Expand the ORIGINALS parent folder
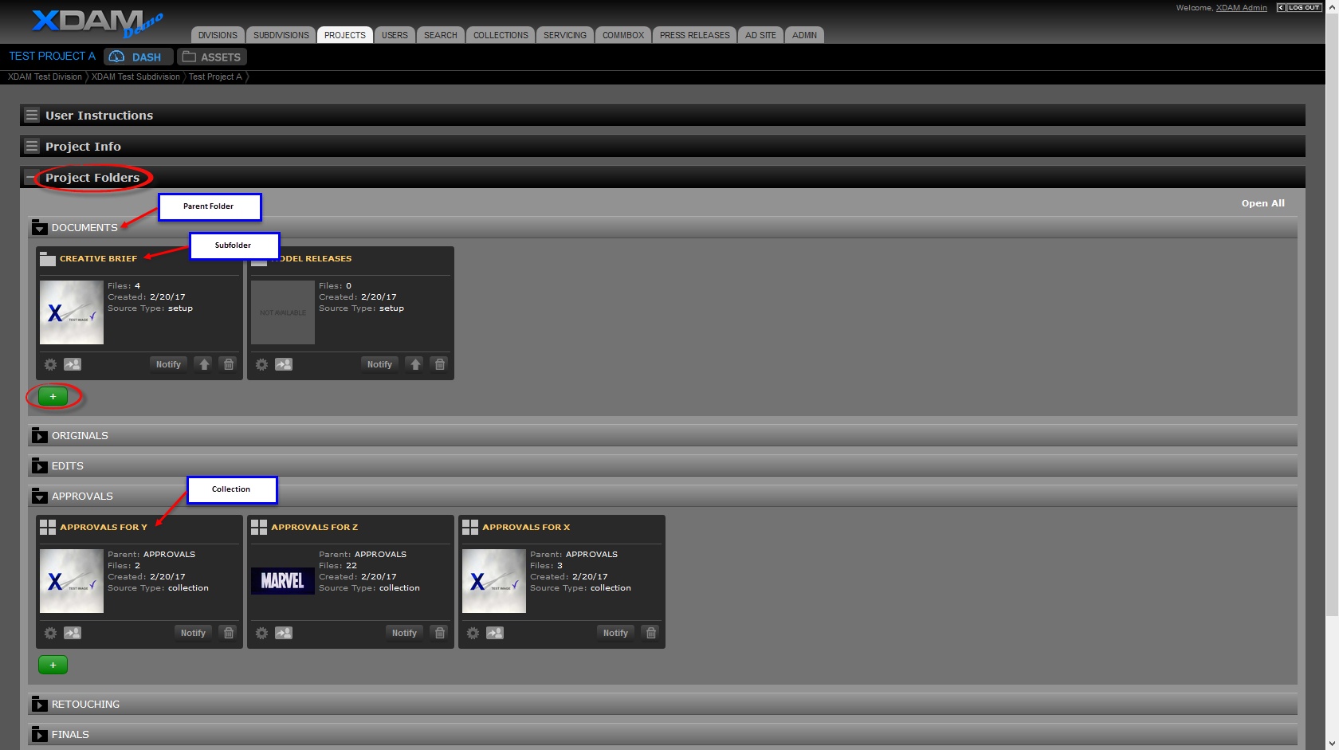Screen dimensions: 1339x750 (39, 436)
